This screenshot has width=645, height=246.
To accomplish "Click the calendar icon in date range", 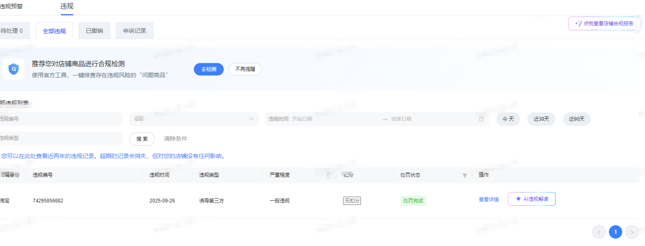I will coord(481,119).
